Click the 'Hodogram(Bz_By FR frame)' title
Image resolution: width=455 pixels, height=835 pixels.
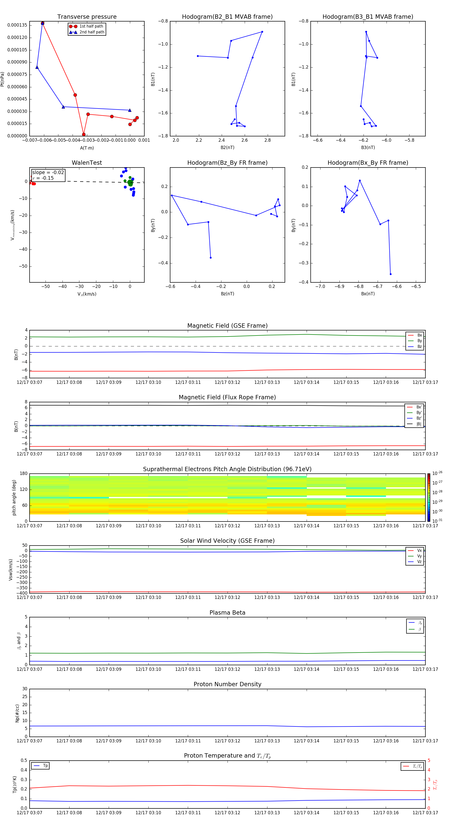point(227,163)
